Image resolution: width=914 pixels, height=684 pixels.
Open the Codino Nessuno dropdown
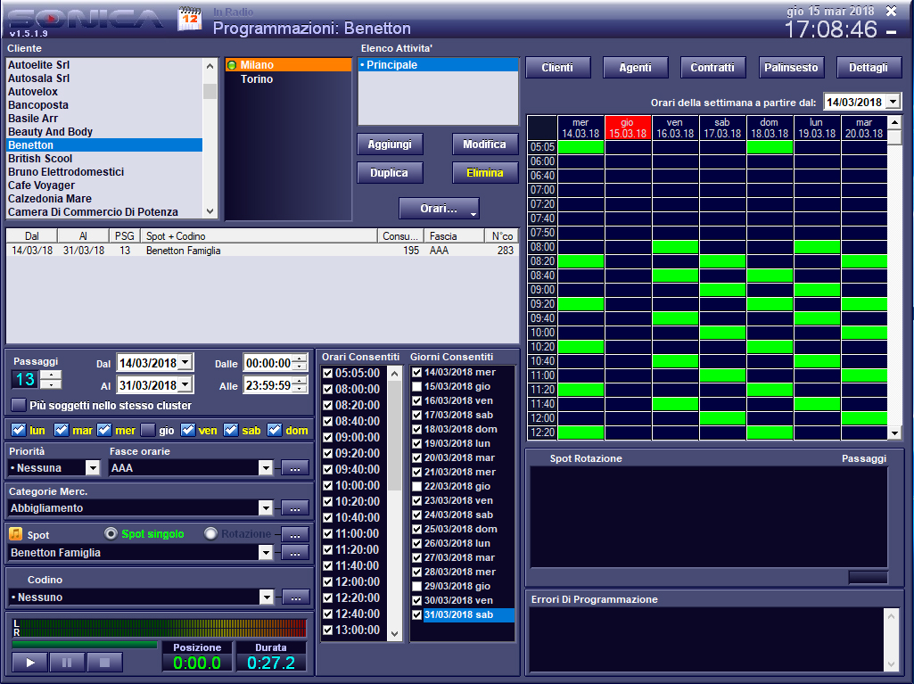point(266,597)
